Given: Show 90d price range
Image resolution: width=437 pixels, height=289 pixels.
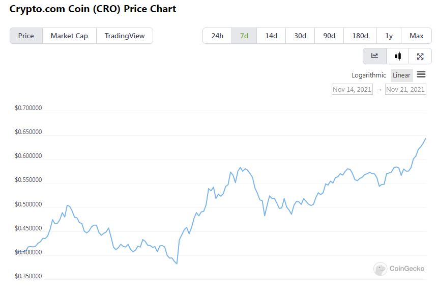Looking at the screenshot, I should 329,36.
